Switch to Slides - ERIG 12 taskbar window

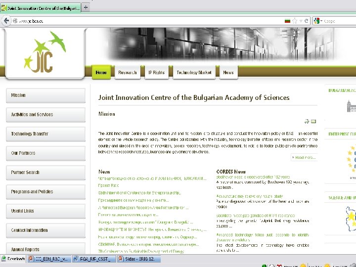click(139, 259)
